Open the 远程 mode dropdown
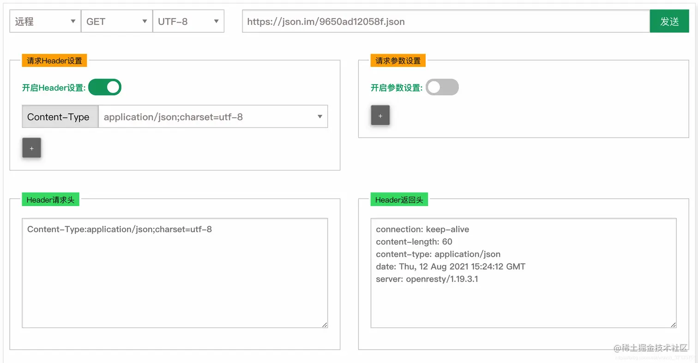Image resolution: width=698 pixels, height=363 pixels. 45,21
